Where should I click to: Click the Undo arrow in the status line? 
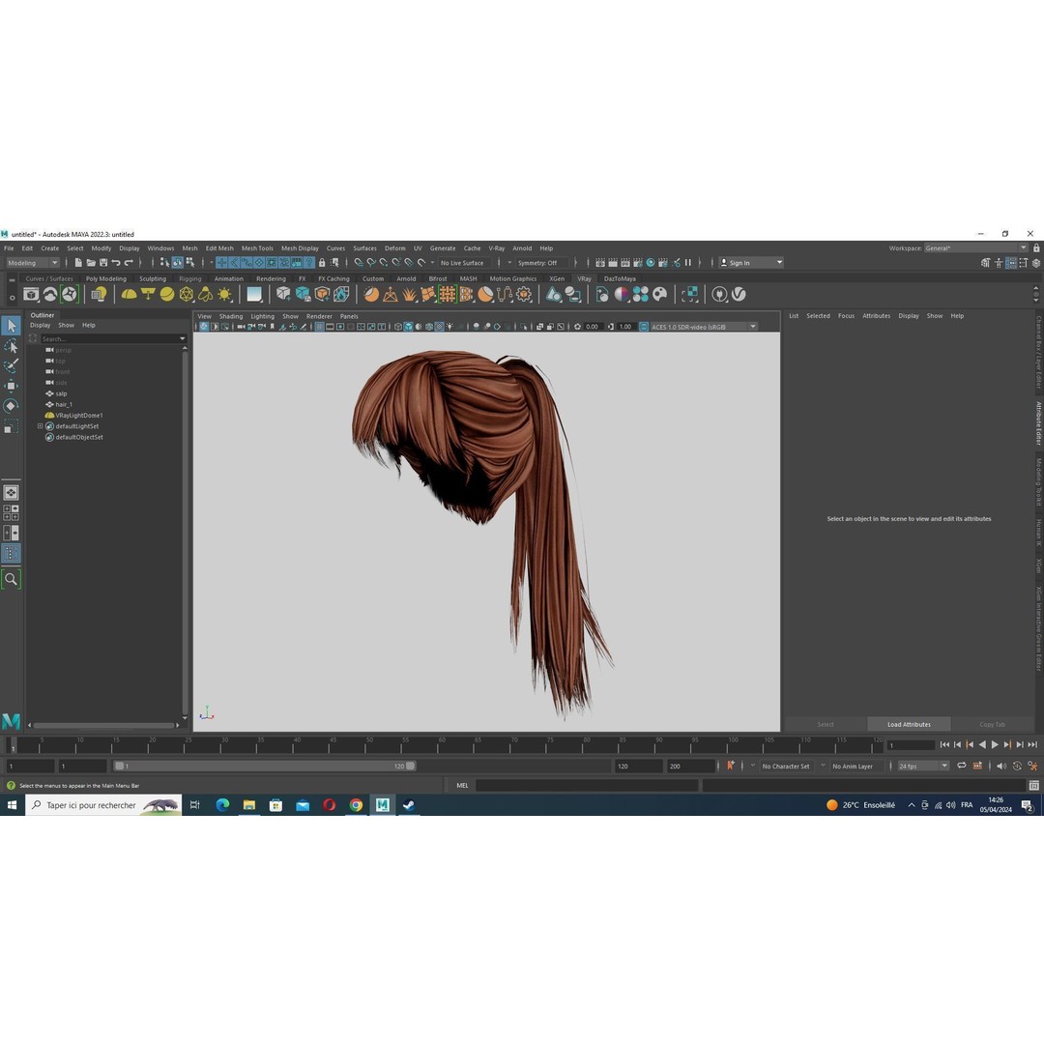[116, 263]
